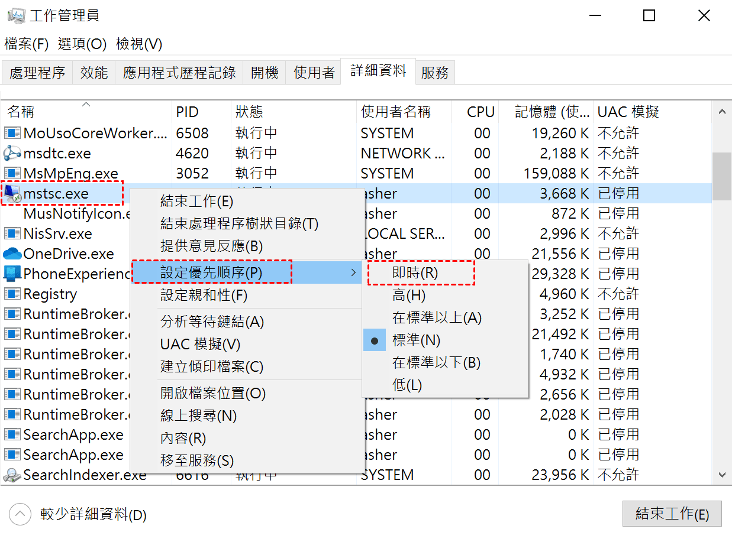This screenshot has height=542, width=732.
Task: Click the OneDrive.exe cloud icon
Action: 12,254
